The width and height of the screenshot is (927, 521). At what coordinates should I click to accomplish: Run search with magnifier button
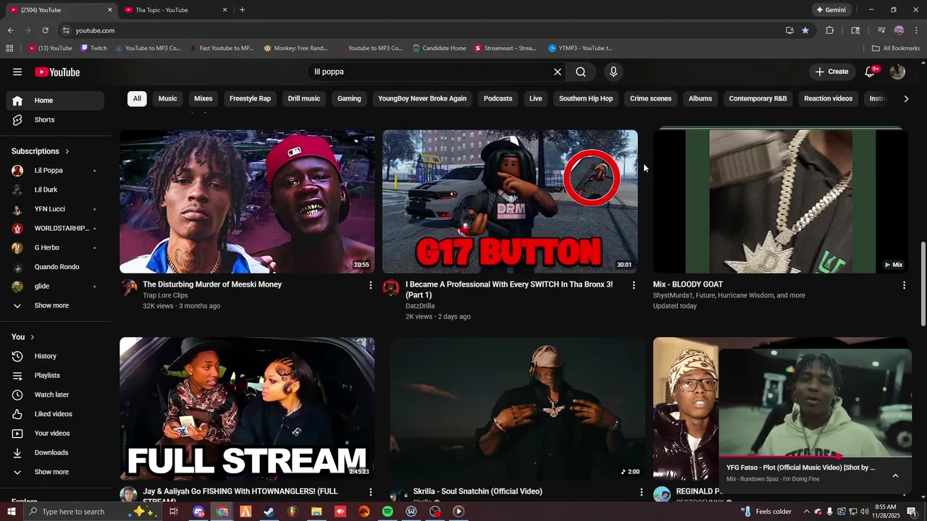coord(581,72)
